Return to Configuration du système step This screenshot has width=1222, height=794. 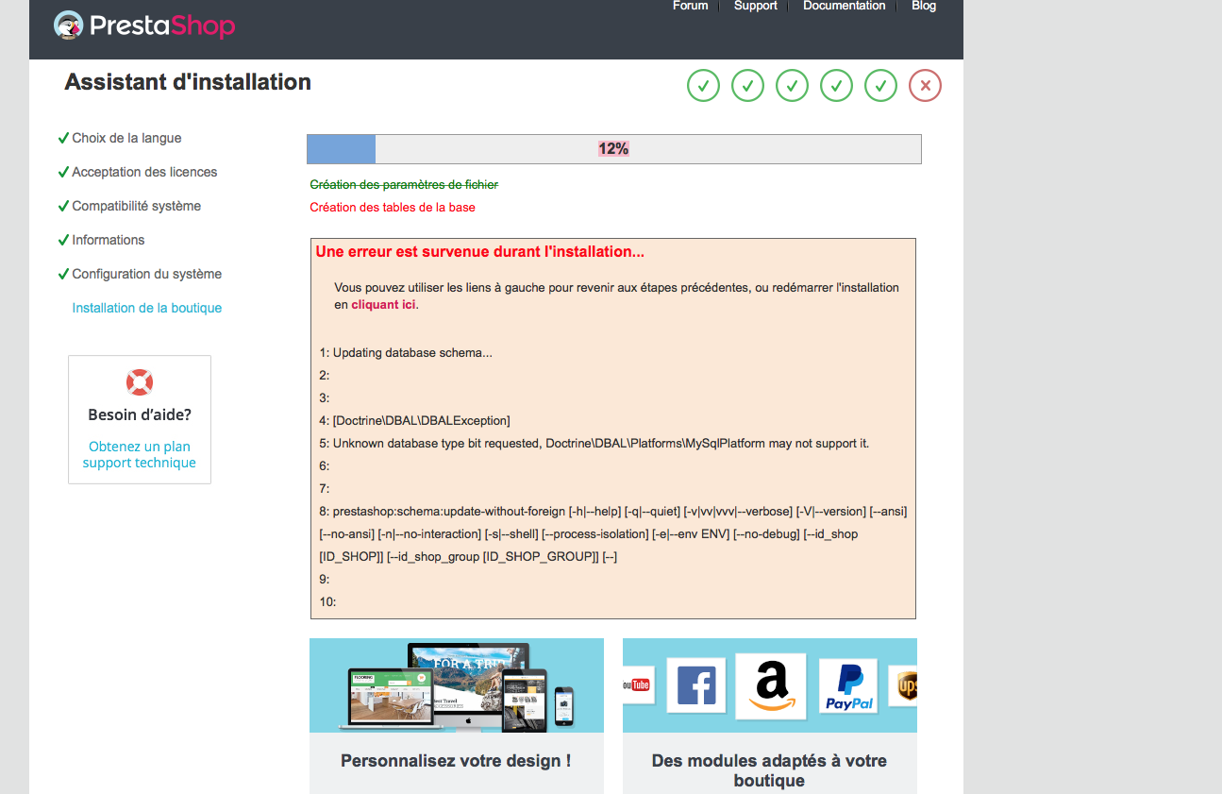click(x=147, y=274)
